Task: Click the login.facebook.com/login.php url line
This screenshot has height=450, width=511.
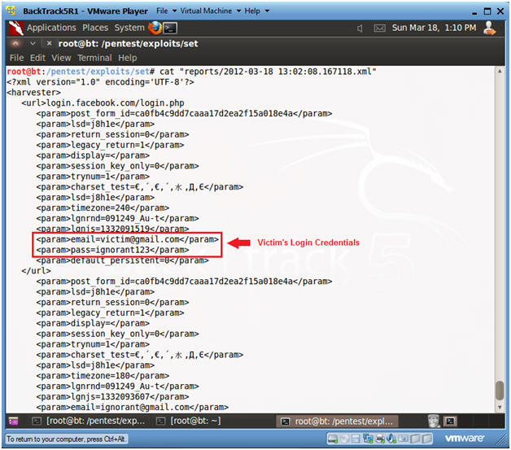Action: pyautogui.click(x=103, y=103)
